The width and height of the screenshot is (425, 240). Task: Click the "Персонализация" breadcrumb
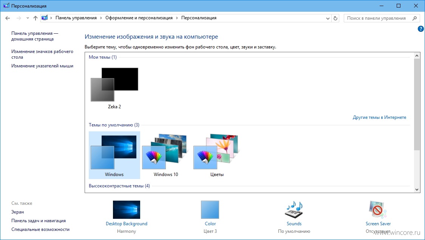pyautogui.click(x=199, y=18)
